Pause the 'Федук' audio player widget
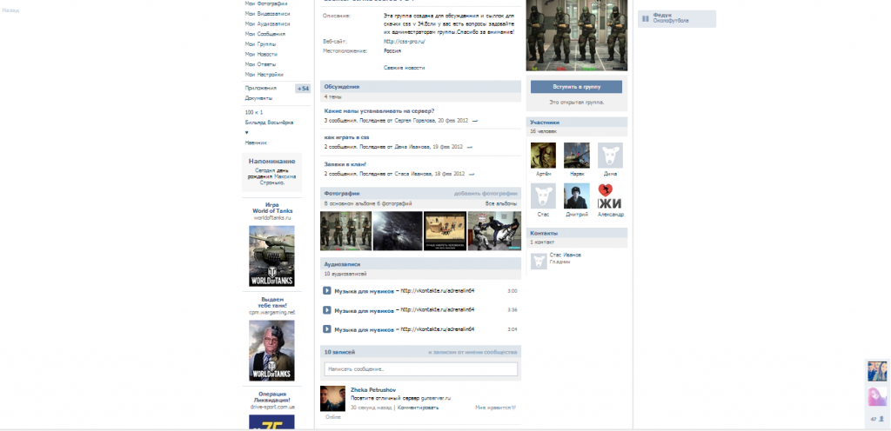 [645, 18]
